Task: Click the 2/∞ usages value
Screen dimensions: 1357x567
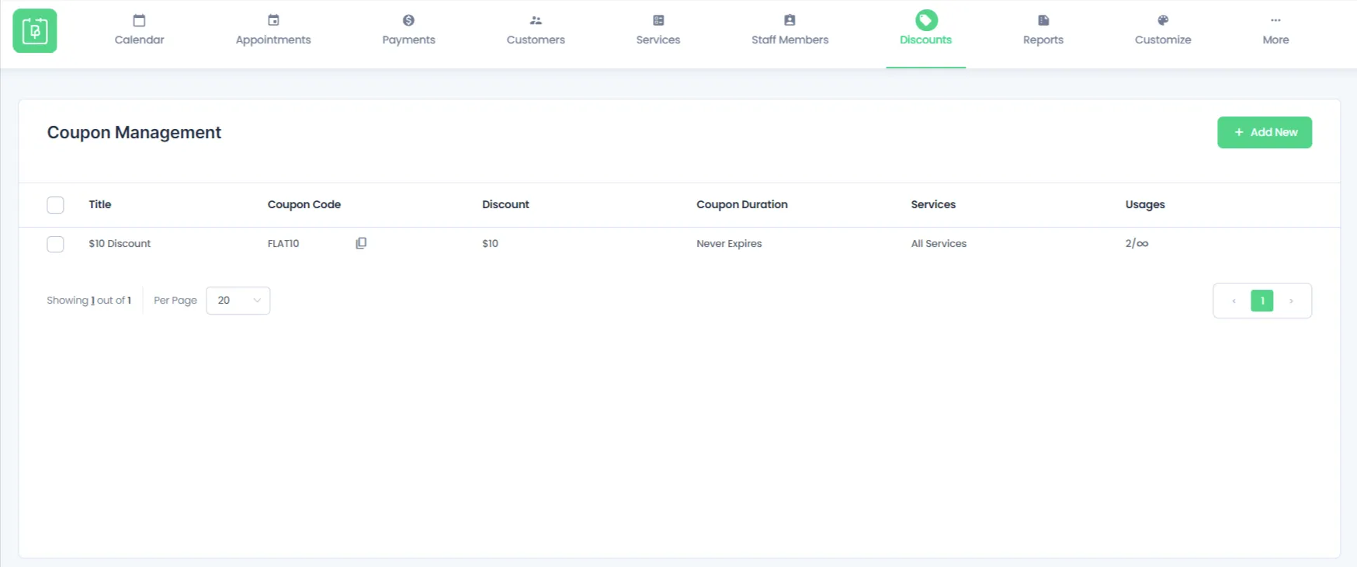Action: tap(1137, 243)
